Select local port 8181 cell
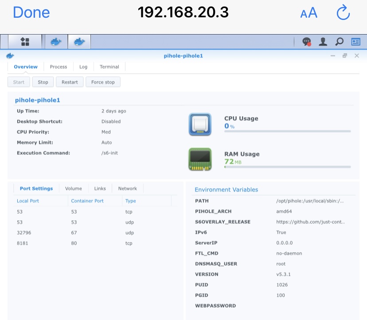The image size is (367, 320). pyautogui.click(x=23, y=243)
